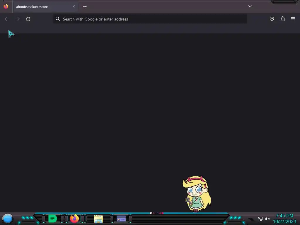Click the date 10/27/2023 in tray
Image resolution: width=300 pixels, height=225 pixels.
coord(284,221)
